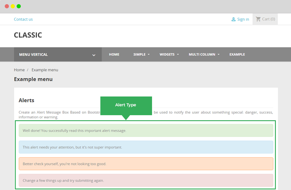Click the shopping cart icon
The height and width of the screenshot is (190, 291).
click(x=258, y=19)
